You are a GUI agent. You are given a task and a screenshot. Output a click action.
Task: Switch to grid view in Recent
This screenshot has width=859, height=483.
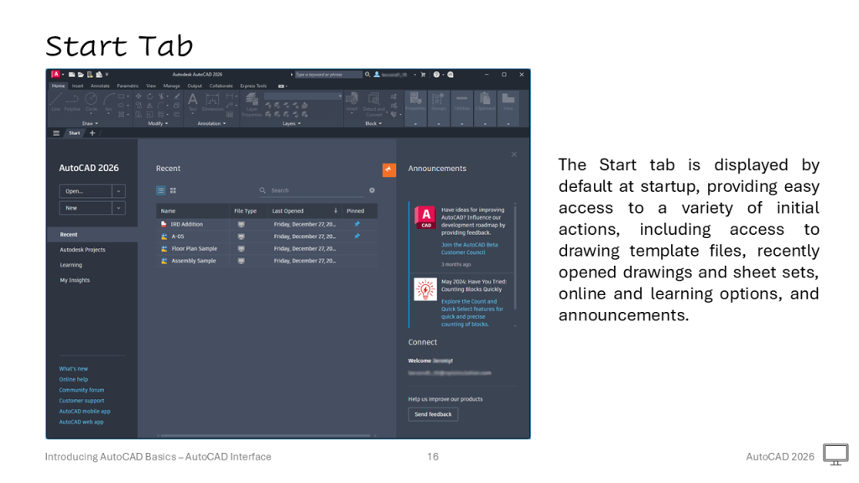click(x=173, y=190)
